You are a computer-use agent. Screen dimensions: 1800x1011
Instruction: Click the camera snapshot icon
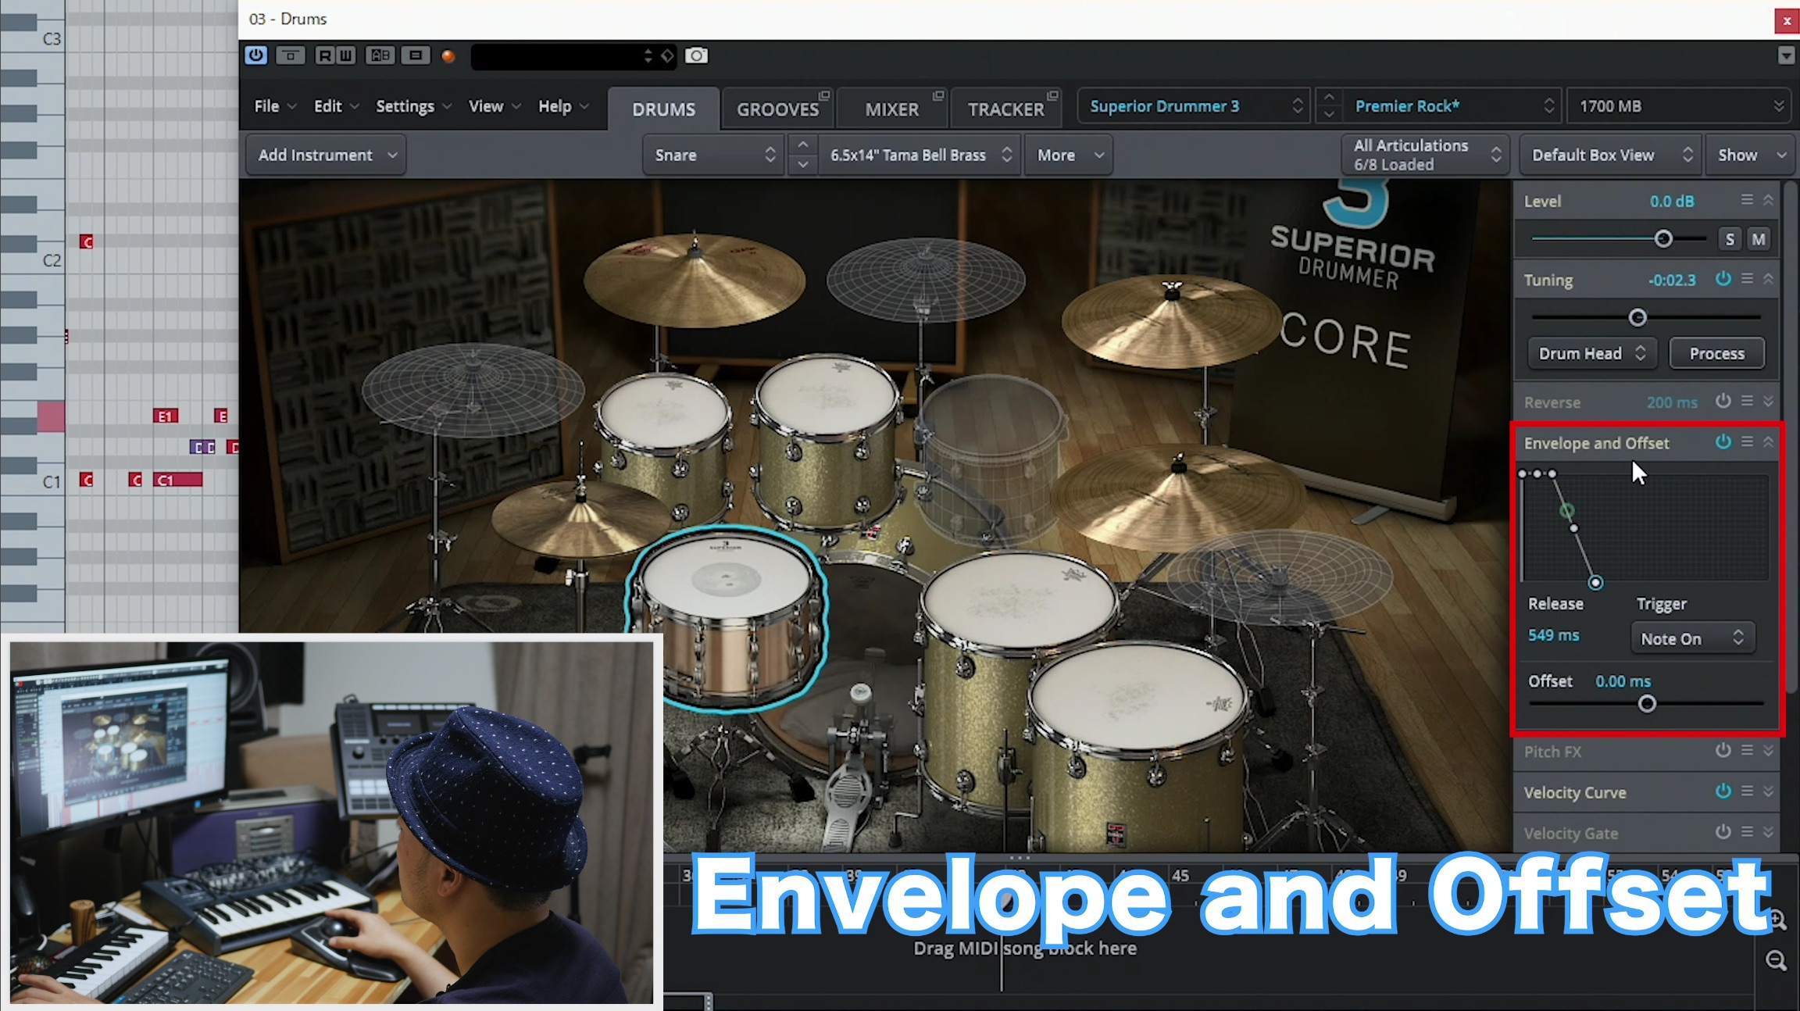(x=696, y=55)
